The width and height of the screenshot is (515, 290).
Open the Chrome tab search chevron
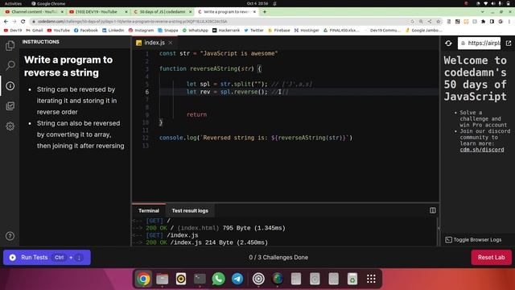[482, 12]
